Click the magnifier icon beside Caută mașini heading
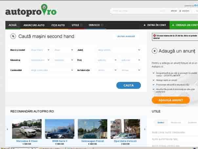The width and height of the screenshot is (198, 149). [x=13, y=36]
